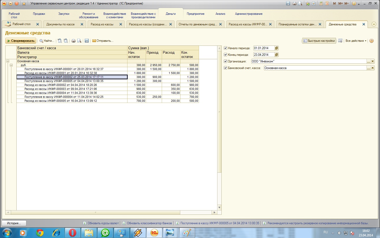Viewport: 380px width, 238px height.
Task: Open report settings icon beside Быстрые настройки
Action: coord(340,41)
